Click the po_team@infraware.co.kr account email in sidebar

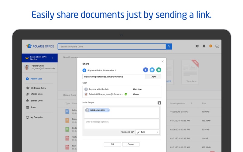43,68
